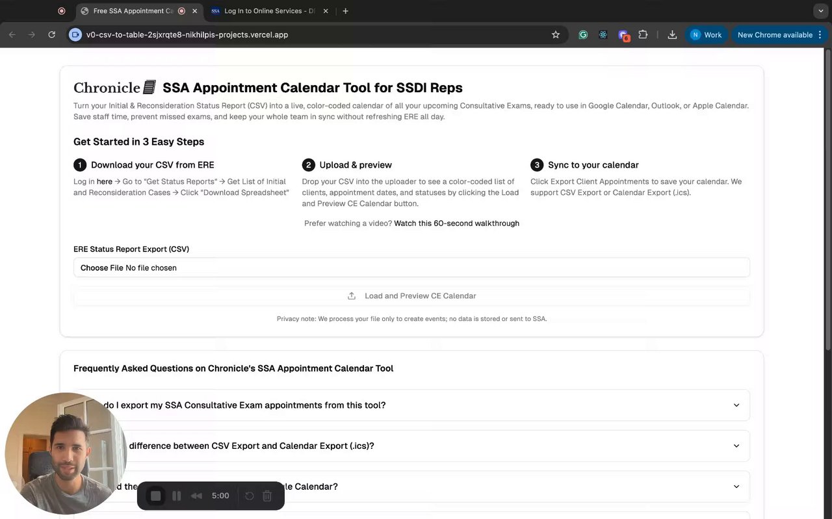Click Load and Preview CE Calendar button
This screenshot has height=519, width=832.
(x=411, y=296)
